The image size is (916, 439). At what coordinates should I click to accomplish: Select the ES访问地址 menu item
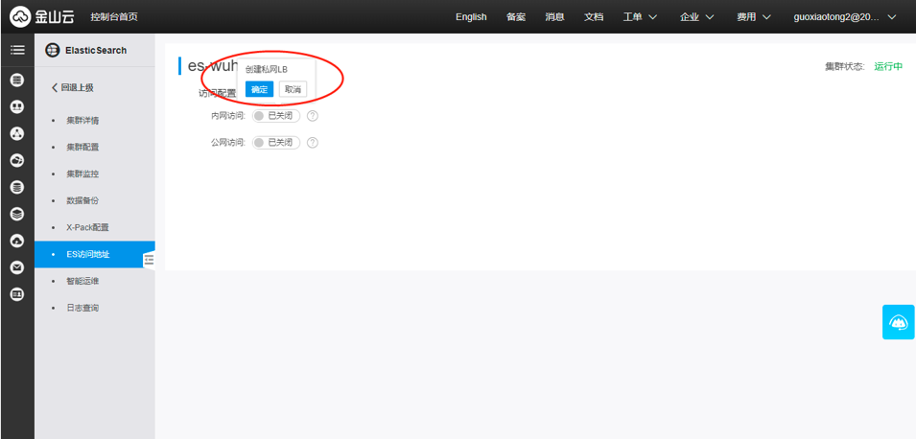95,255
